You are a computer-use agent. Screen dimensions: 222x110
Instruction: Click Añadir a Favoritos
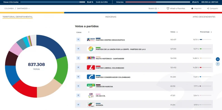coord(176,9)
